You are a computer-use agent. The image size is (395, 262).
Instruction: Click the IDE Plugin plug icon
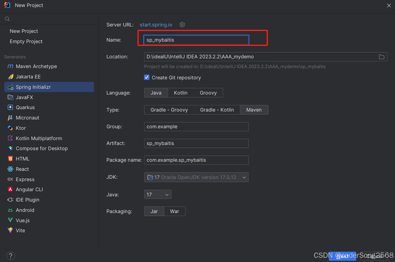10,200
